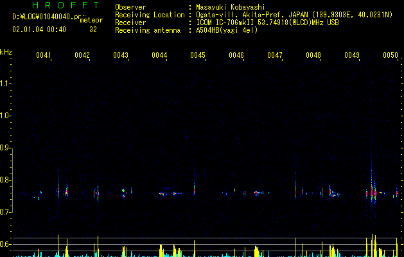
Task: Click the Observer label
Action: [x=130, y=7]
